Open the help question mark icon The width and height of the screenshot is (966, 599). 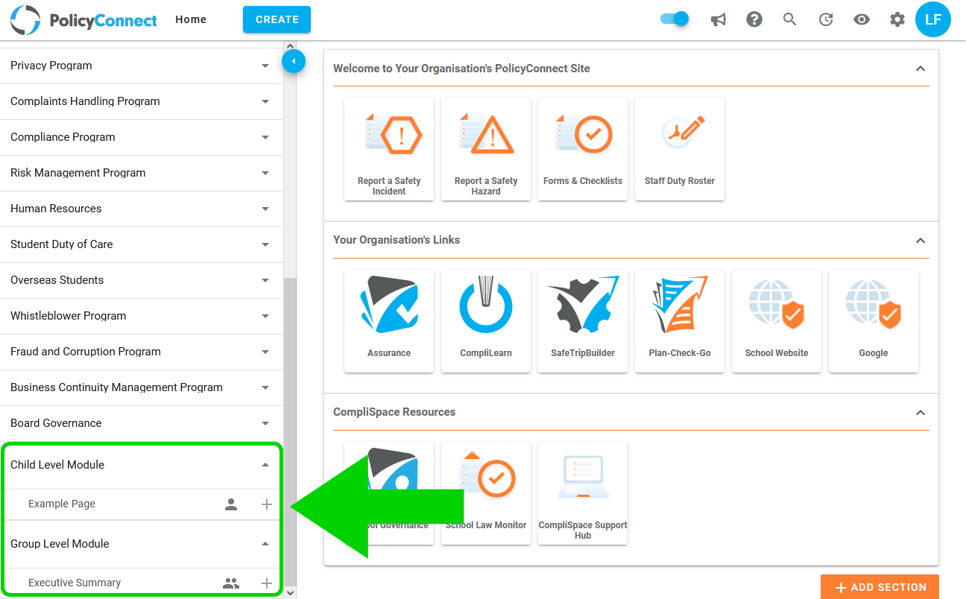click(x=754, y=20)
